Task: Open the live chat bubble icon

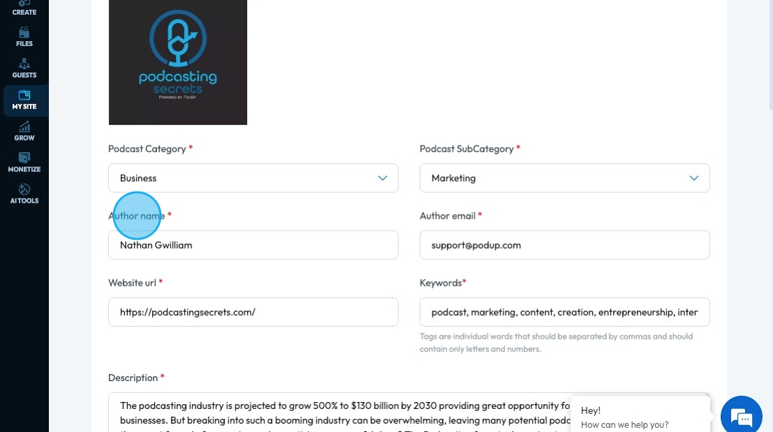Action: [x=741, y=416]
